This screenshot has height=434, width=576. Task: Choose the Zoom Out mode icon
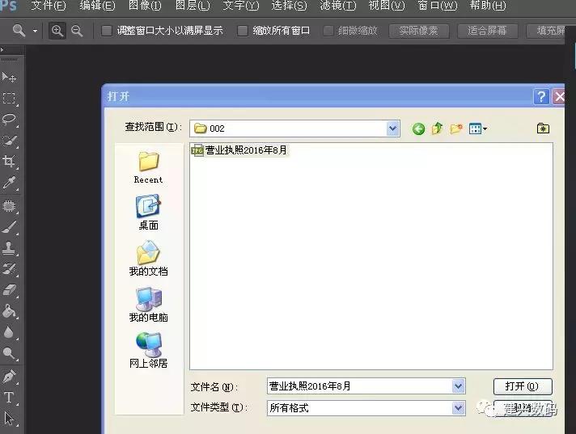coord(76,31)
